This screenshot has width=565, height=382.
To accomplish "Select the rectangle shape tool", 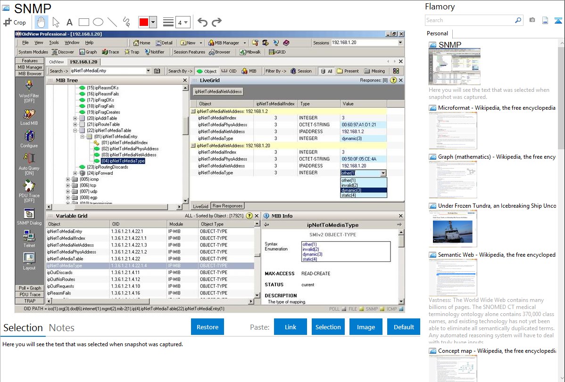I will (84, 22).
